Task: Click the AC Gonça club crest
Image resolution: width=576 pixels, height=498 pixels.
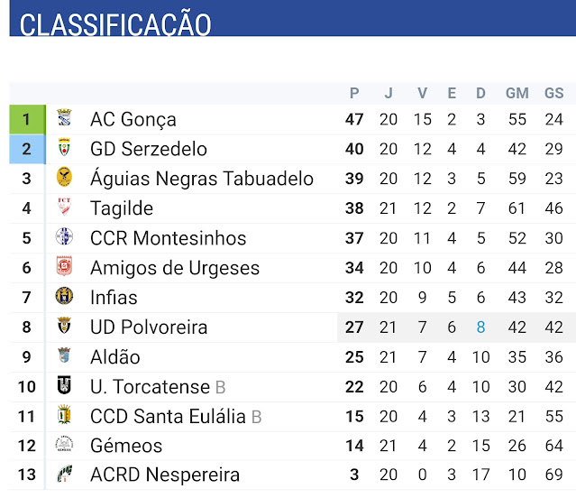Action: click(64, 118)
